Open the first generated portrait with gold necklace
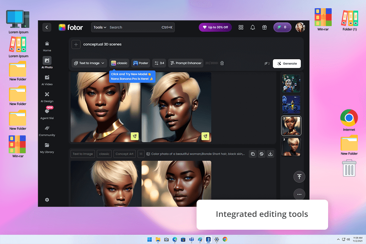This screenshot has height=244, width=366. 105,107
